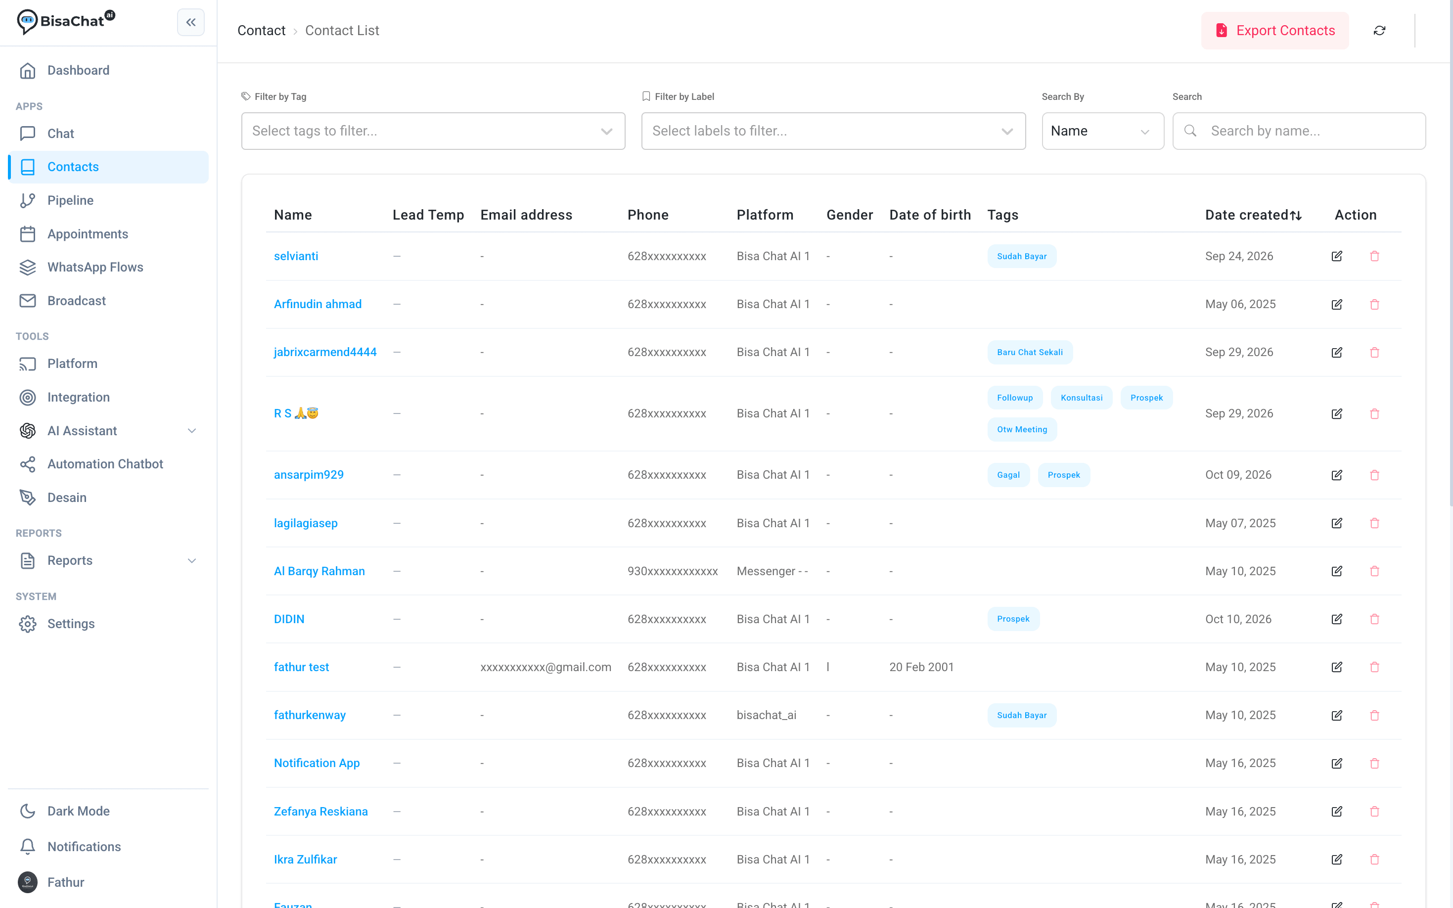The image size is (1453, 908).
Task: Edit the selvianti contact row
Action: tap(1336, 256)
